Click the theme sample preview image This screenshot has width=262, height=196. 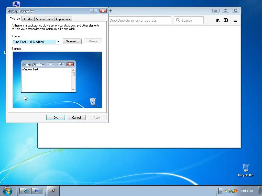[57, 80]
